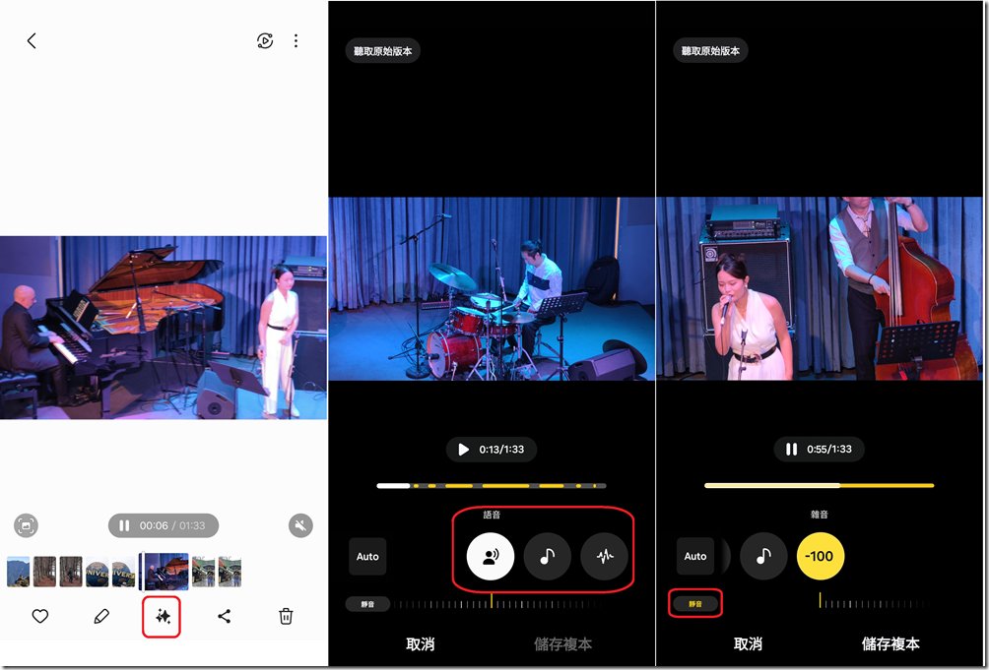989x670 pixels.
Task: Tap the Auto button on the drummer screen
Action: (367, 557)
